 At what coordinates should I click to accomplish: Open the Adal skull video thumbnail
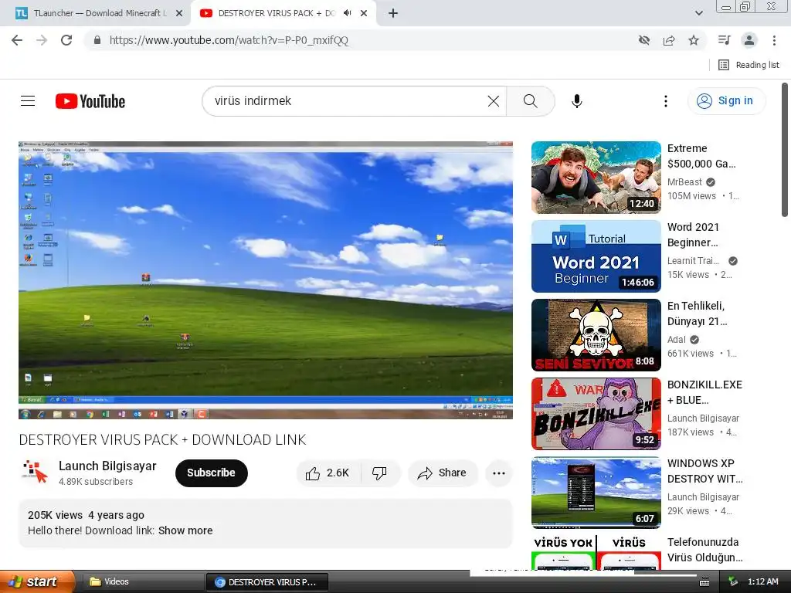click(x=596, y=335)
